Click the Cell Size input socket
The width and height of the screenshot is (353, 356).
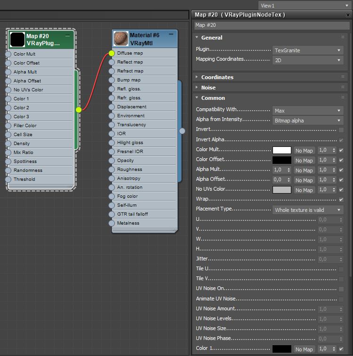pyautogui.click(x=8, y=135)
